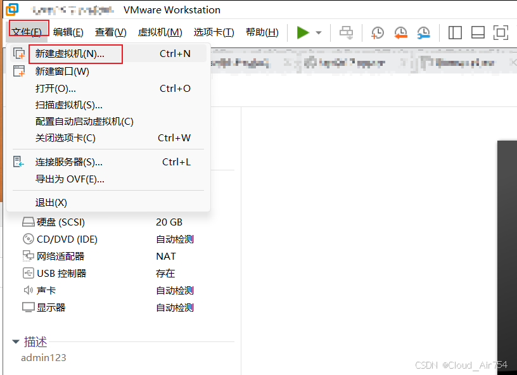Open snapshot manager wrench-clock icon

pyautogui.click(x=423, y=33)
